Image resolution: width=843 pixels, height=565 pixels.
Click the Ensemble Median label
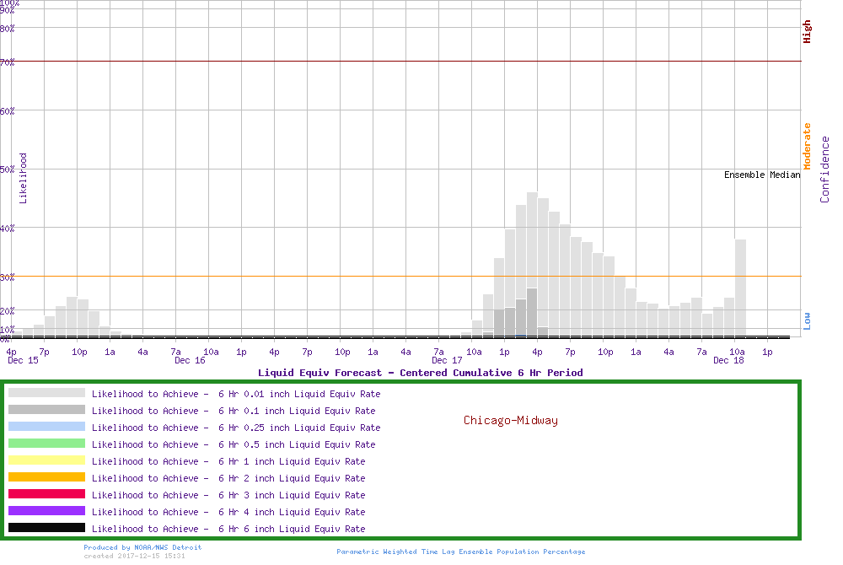(x=761, y=175)
